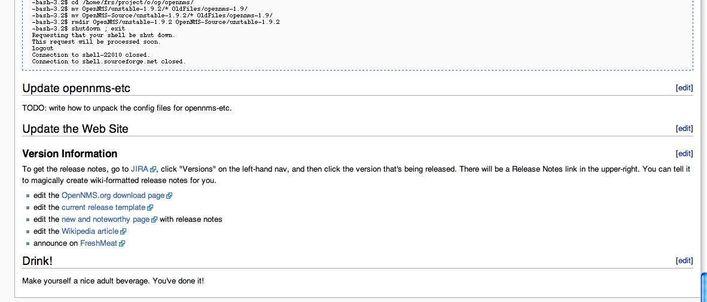Click inside the bash terminal code block
This screenshot has height=302, width=707.
click(358, 34)
